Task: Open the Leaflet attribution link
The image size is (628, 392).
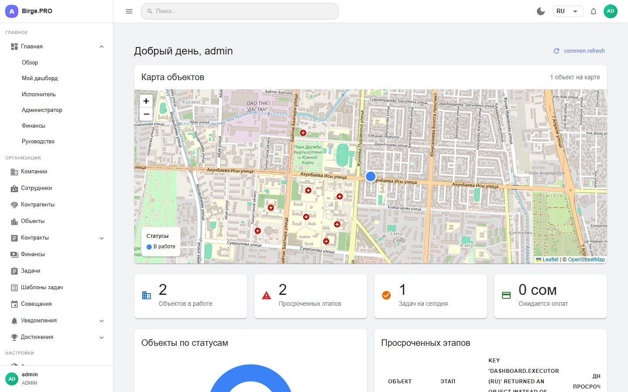Action: coord(550,260)
